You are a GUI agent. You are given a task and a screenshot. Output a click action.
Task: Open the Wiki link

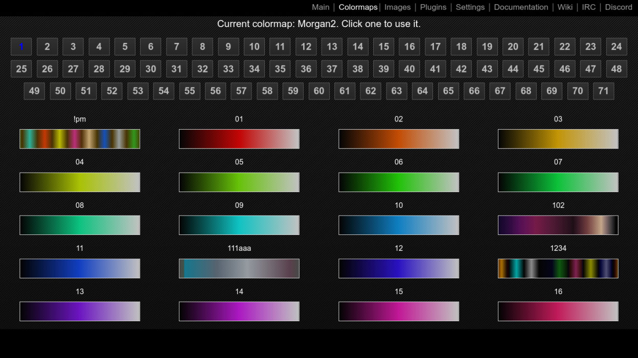(565, 7)
